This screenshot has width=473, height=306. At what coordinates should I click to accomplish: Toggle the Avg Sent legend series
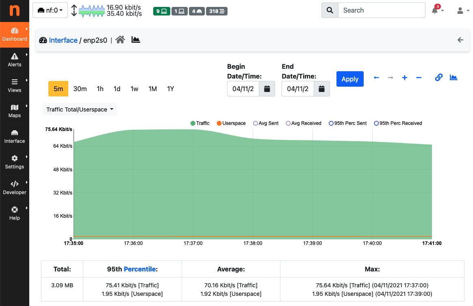tap(266, 123)
